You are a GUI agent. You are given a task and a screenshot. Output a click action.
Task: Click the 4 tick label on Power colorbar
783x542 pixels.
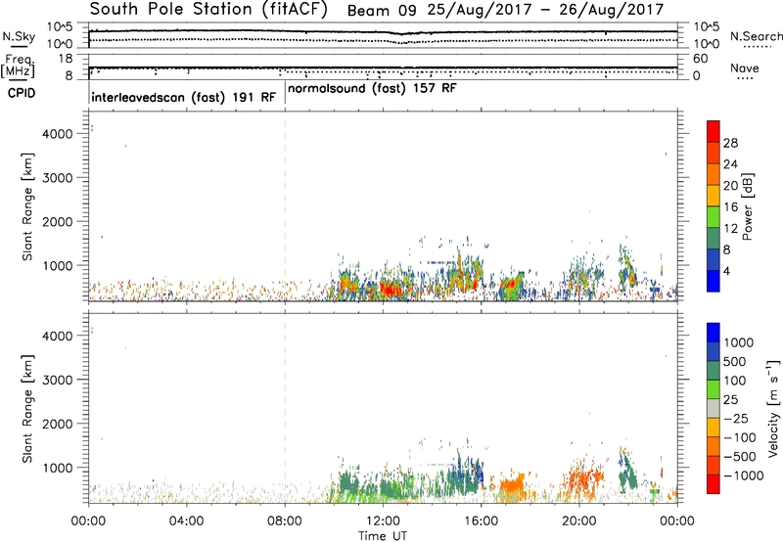(x=727, y=272)
